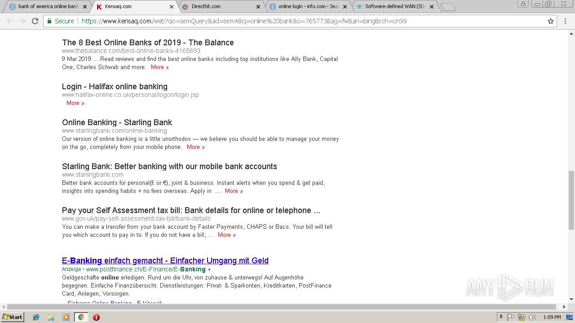The height and width of the screenshot is (323, 575).
Task: Click the 1:09 PM system clock
Action: coord(552,317)
